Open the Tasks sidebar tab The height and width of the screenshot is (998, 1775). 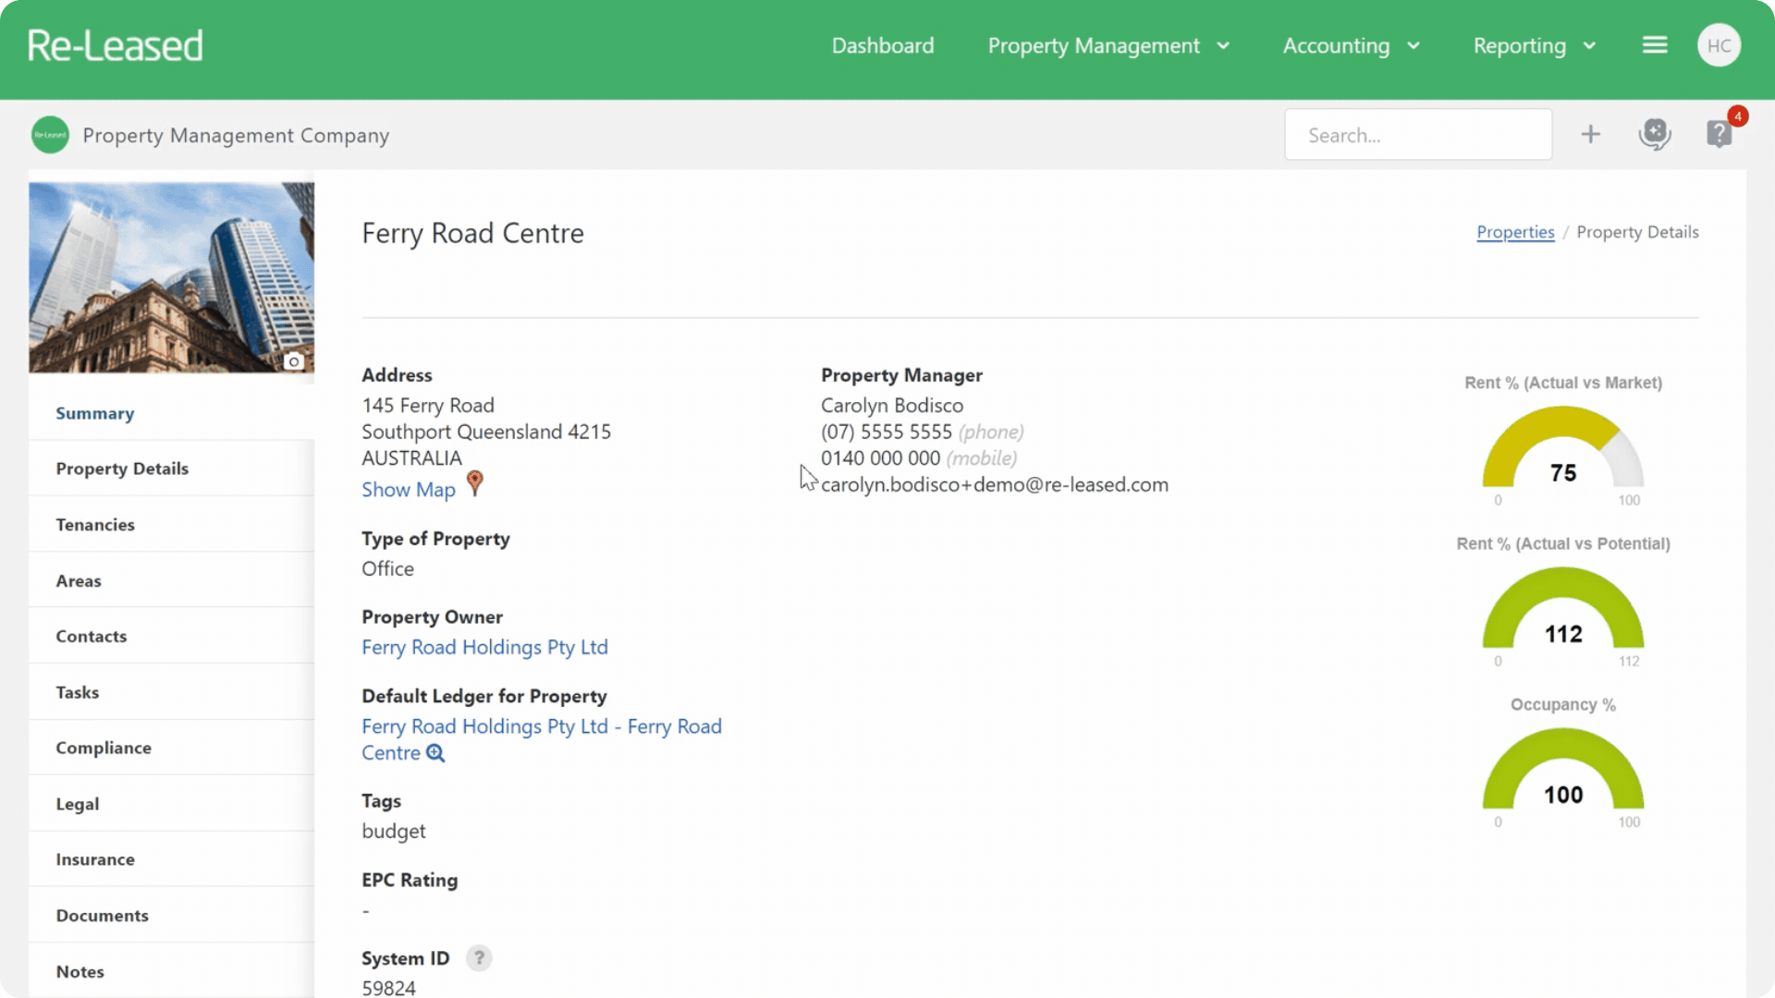[x=172, y=692]
